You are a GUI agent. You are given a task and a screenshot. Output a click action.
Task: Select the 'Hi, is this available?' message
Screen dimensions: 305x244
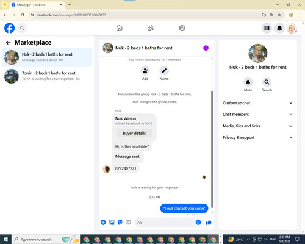[x=132, y=146]
